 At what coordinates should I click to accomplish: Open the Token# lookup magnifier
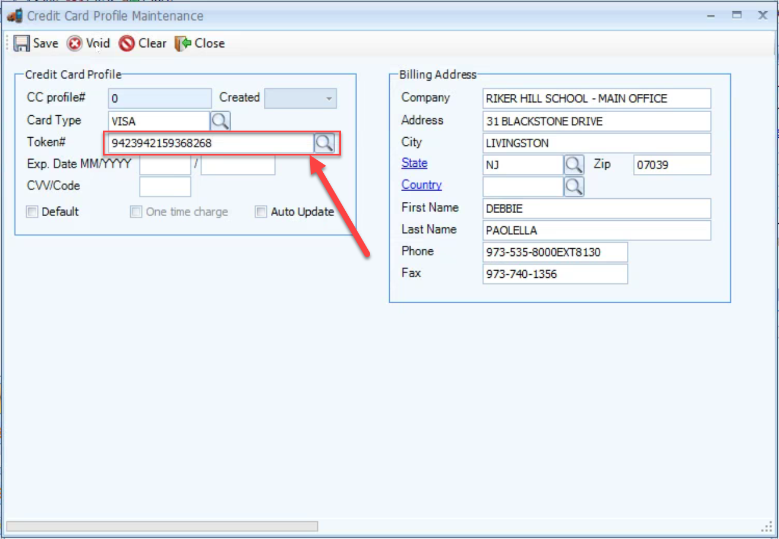click(324, 143)
